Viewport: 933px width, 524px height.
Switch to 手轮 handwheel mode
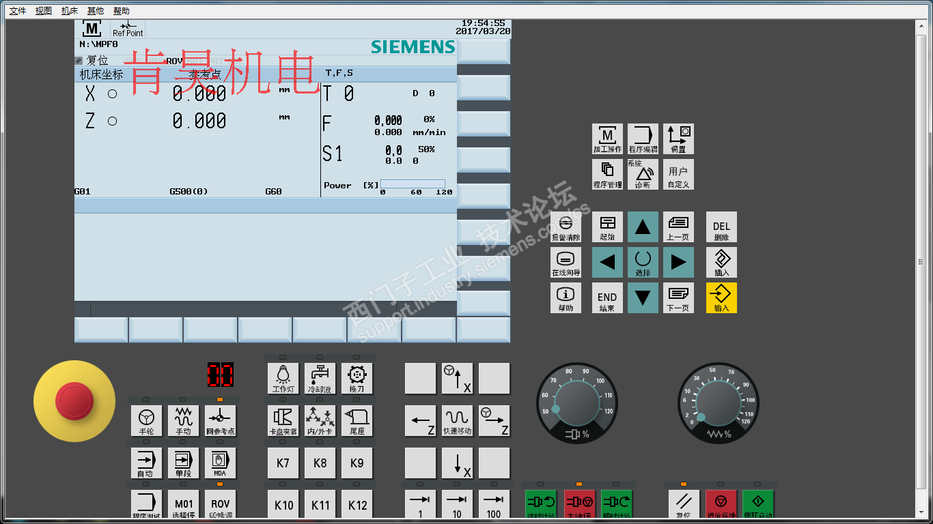146,421
